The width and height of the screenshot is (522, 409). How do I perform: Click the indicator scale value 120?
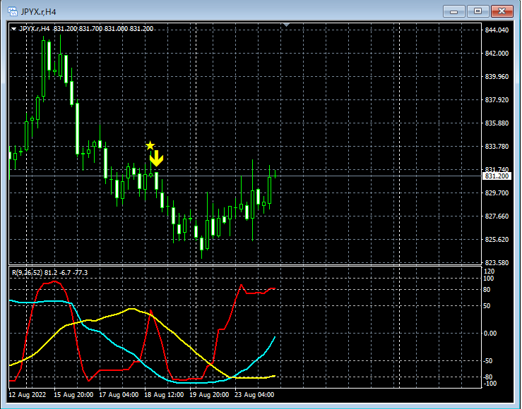coord(489,271)
